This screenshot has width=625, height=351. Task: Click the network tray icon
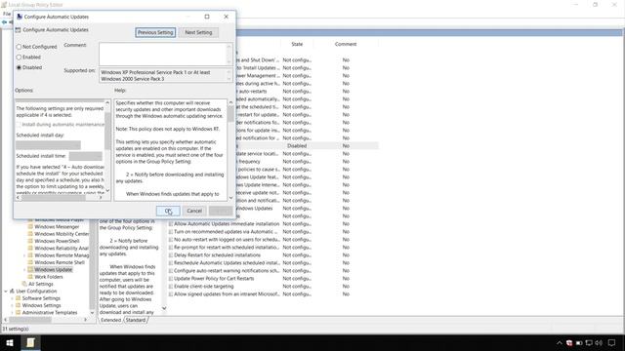pyautogui.click(x=589, y=342)
